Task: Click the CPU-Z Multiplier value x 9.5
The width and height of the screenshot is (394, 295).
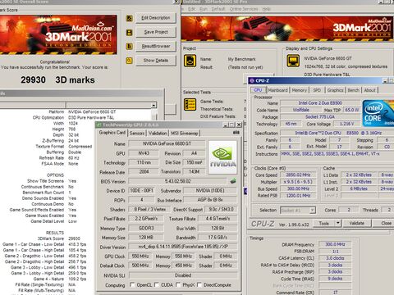Action: [298, 182]
